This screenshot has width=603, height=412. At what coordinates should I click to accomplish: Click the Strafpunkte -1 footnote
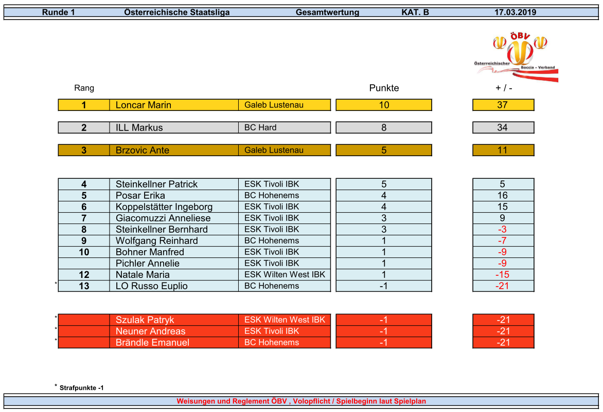coord(81,388)
